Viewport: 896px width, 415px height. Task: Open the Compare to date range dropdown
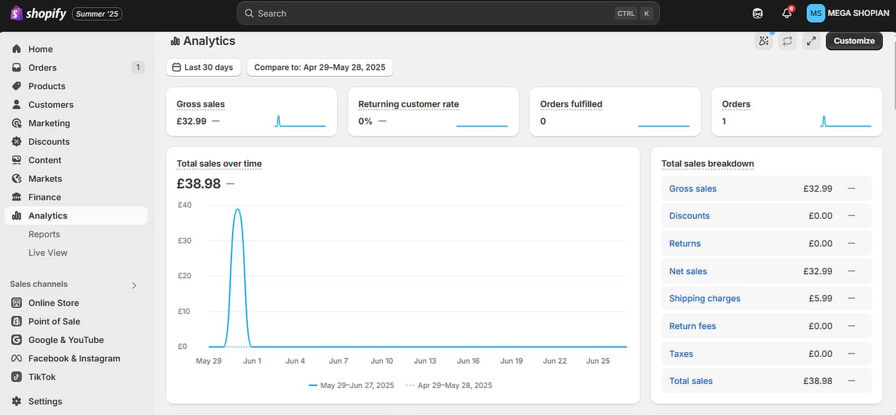tap(320, 67)
